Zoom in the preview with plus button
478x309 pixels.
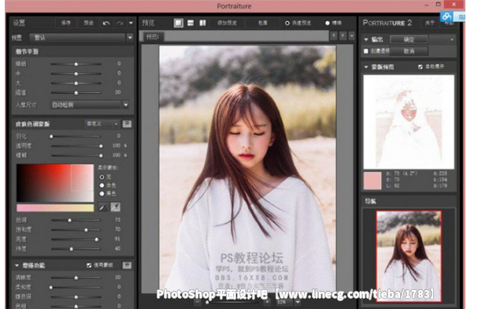click(267, 302)
